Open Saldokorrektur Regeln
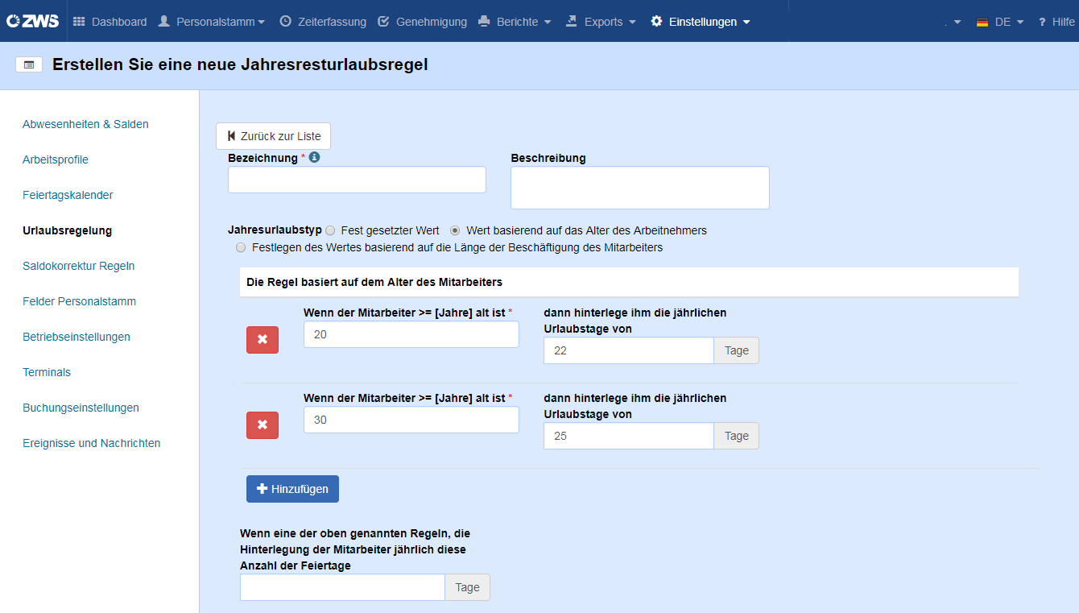The width and height of the screenshot is (1079, 613). [x=78, y=266]
